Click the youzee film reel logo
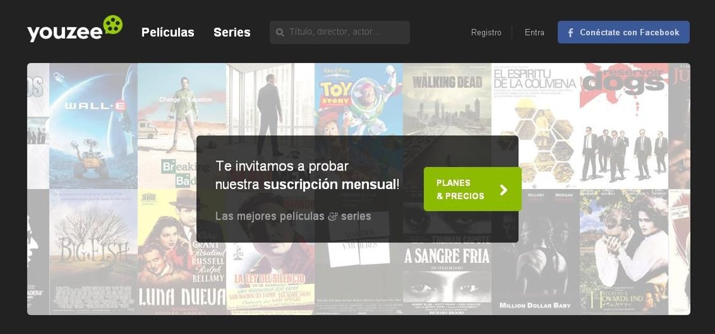 coord(113,26)
